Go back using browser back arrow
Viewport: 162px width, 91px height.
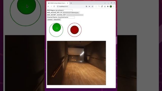(x=48, y=6)
